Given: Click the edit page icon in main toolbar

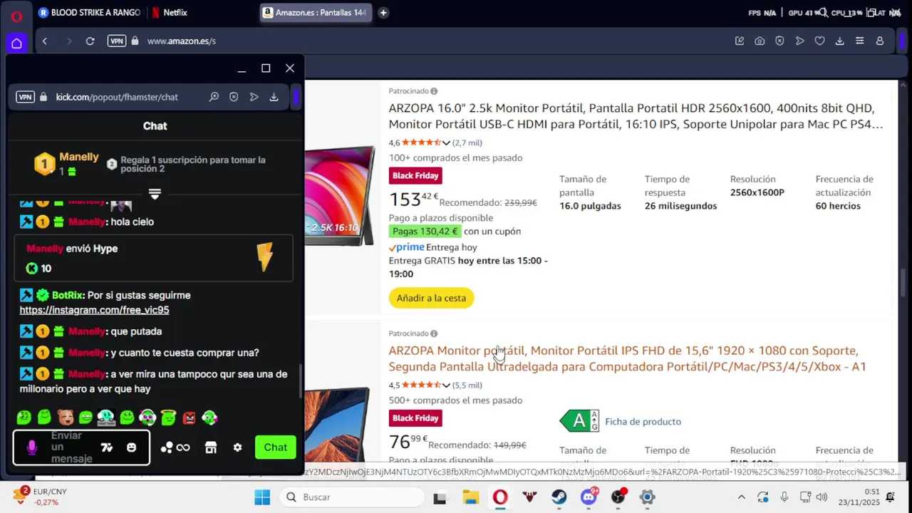Looking at the screenshot, I should [x=740, y=41].
